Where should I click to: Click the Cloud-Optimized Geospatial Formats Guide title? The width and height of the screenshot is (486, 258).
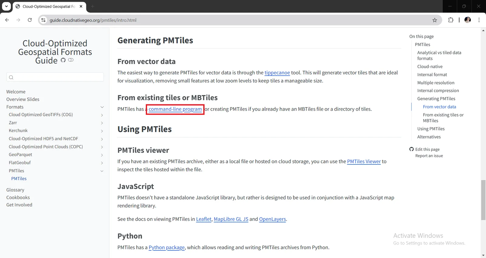pos(55,52)
